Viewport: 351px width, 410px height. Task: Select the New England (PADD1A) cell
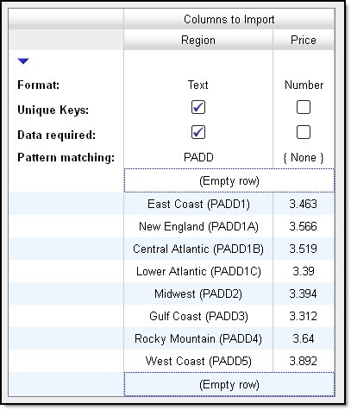pos(198,226)
